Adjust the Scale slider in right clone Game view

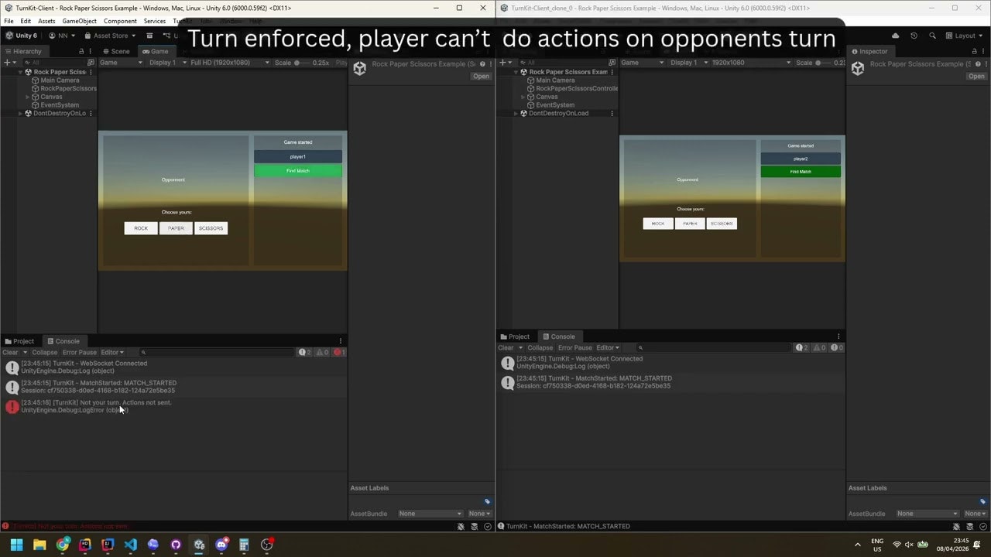pyautogui.click(x=823, y=63)
